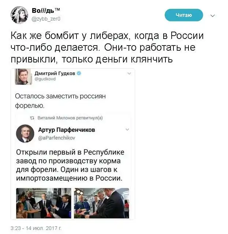
Task: Click the Артур Парфенчиков display name
Action: pyautogui.click(x=67, y=130)
